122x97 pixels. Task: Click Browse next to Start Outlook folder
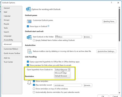pyautogui.click(x=87, y=37)
